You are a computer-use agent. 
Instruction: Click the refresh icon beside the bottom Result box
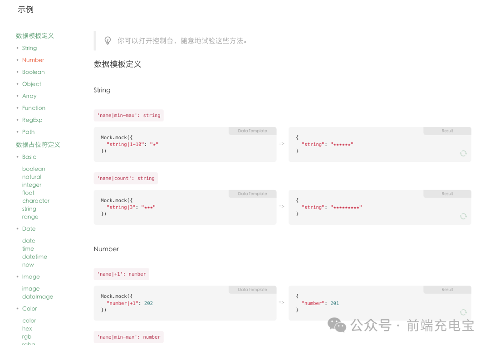point(463,312)
